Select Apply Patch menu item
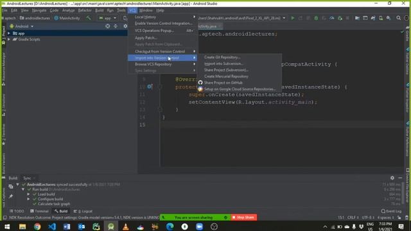Screen dimensions: 411x231 pyautogui.click(x=162, y=38)
